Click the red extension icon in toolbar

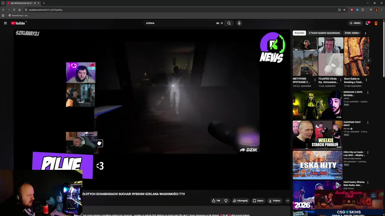click(x=352, y=10)
